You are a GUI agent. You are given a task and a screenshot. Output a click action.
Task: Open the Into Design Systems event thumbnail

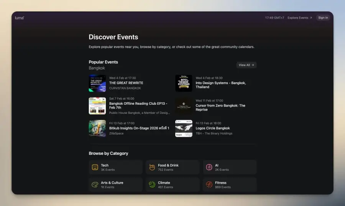click(184, 83)
